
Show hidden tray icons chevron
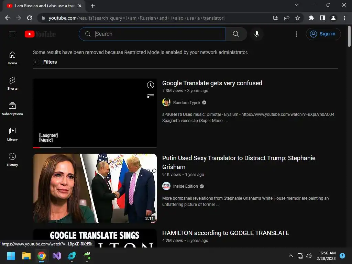pyautogui.click(x=291, y=256)
